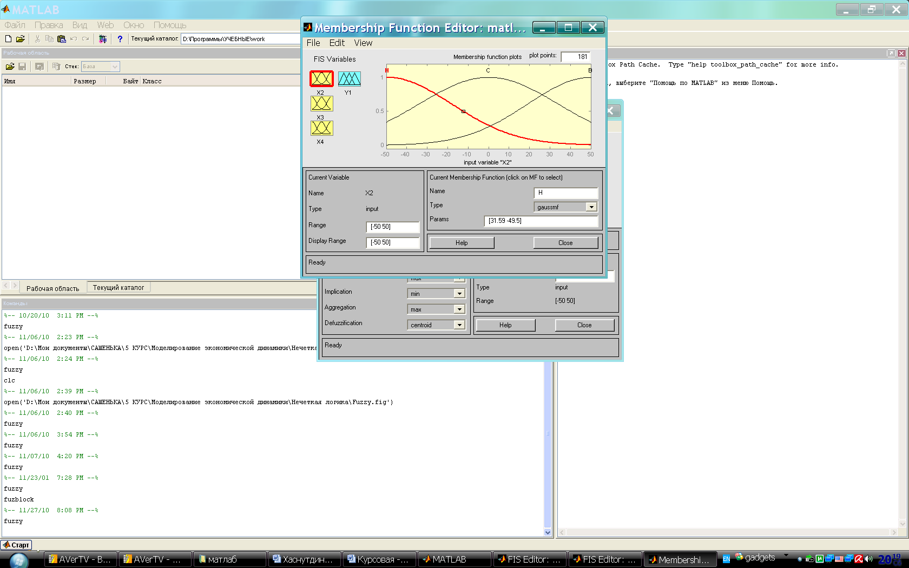Select the X2 input variable icon
Screen dimensions: 909x568
pyautogui.click(x=321, y=79)
